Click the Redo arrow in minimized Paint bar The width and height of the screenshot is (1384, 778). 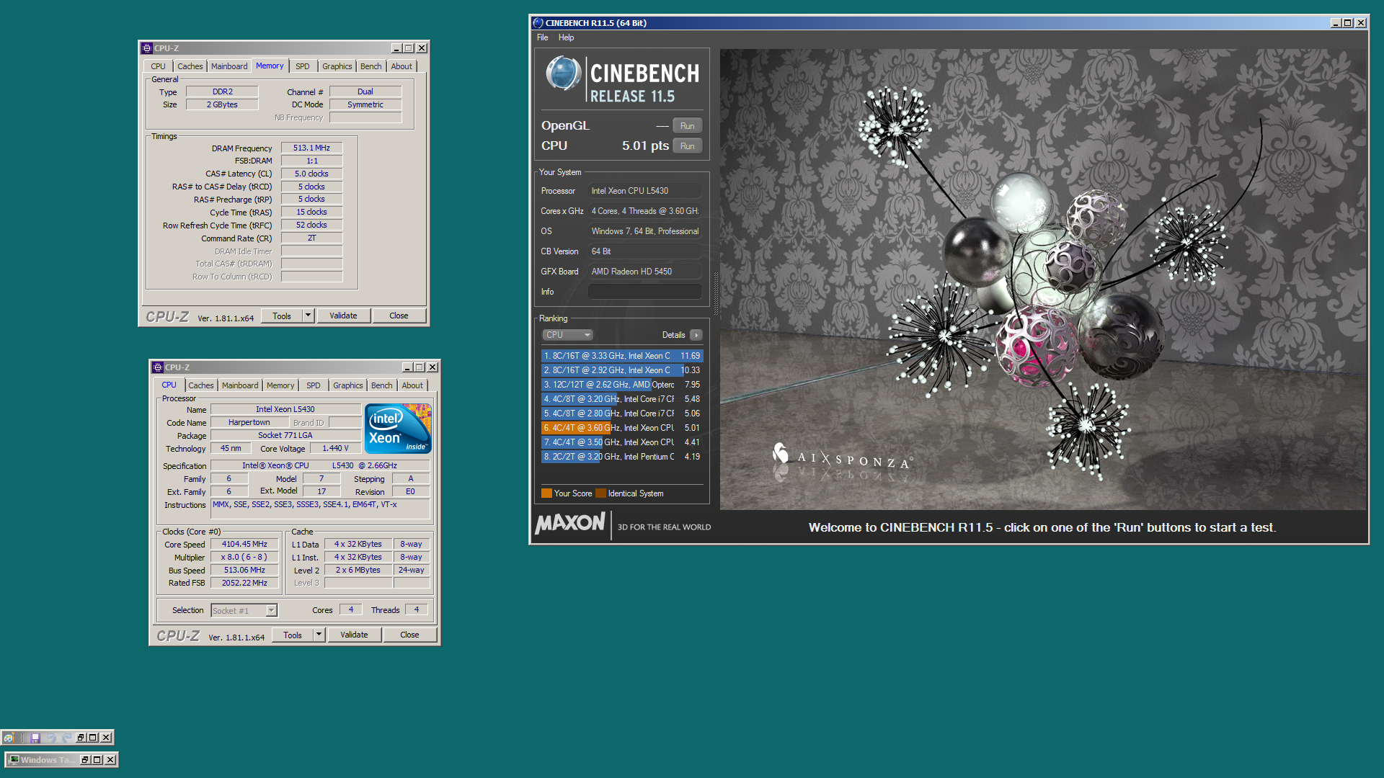(66, 738)
